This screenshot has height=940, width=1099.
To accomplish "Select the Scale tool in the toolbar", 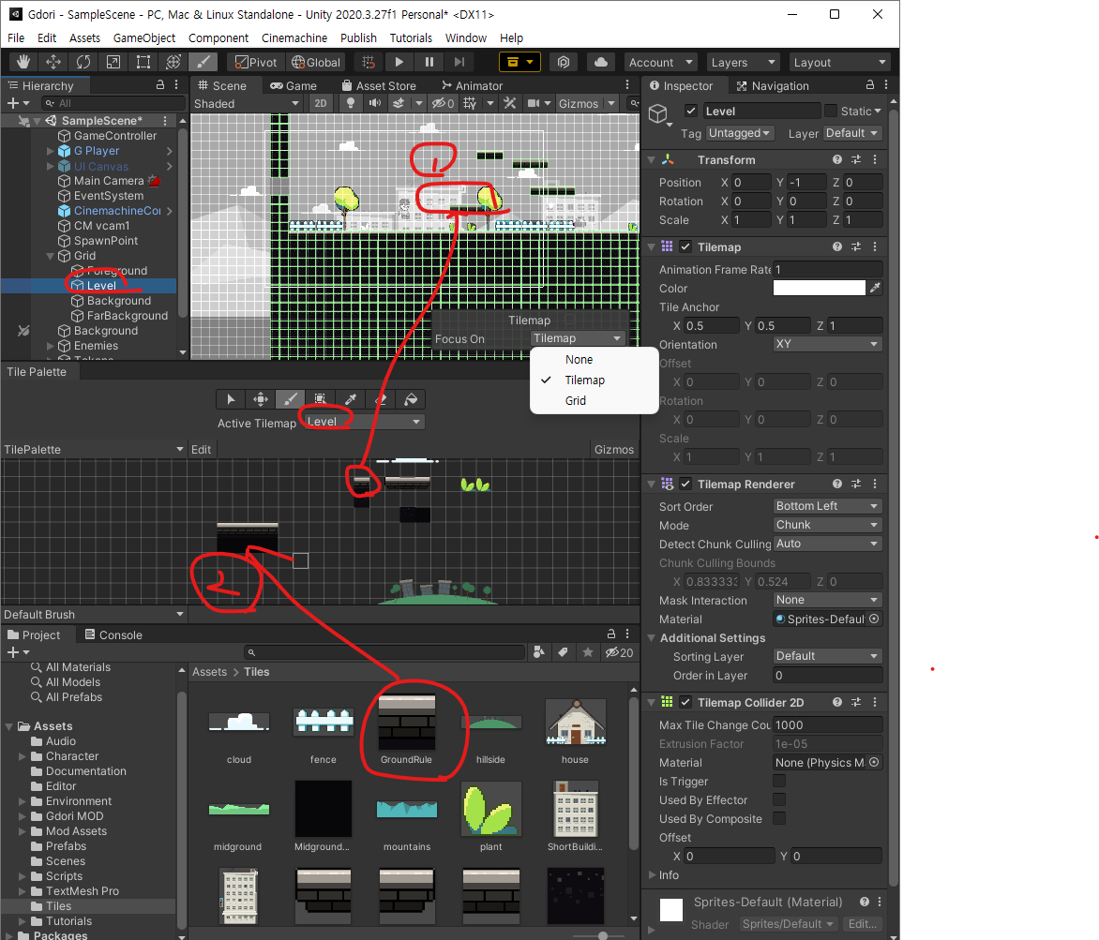I will [113, 63].
